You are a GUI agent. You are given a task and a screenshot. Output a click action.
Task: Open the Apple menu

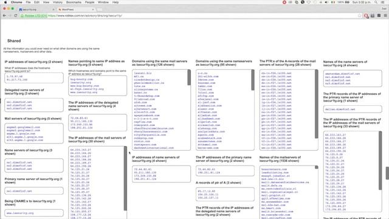click(x=5, y=2)
